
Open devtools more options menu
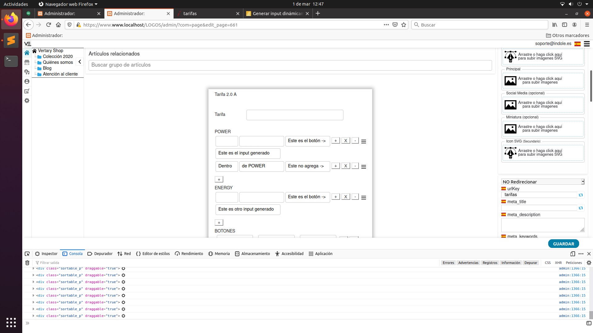[x=581, y=254]
